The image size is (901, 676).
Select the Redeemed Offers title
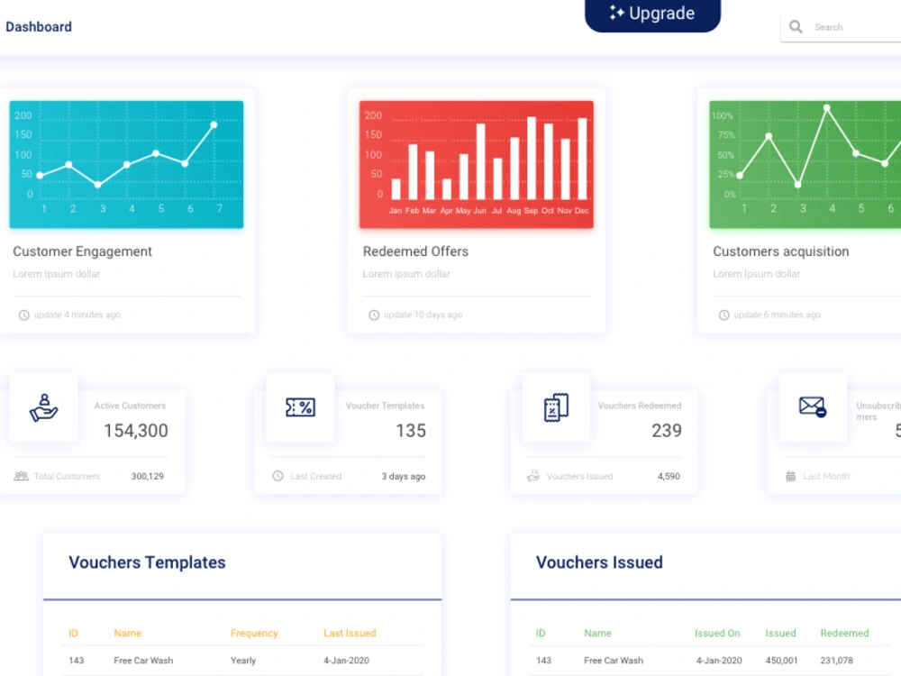point(415,251)
